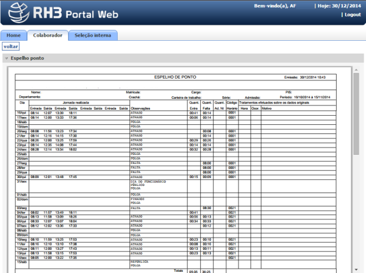The height and width of the screenshot is (273, 366).
Task: Click the outer page scrollbar thumb
Action: pyautogui.click(x=364, y=122)
